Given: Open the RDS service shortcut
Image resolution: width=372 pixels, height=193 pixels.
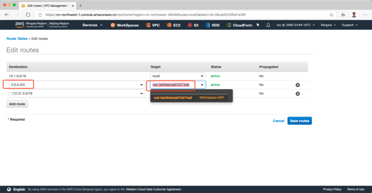Looking at the screenshot, I should (x=213, y=25).
